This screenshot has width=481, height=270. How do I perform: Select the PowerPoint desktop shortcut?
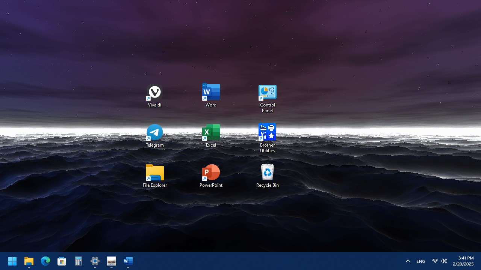[x=211, y=176]
